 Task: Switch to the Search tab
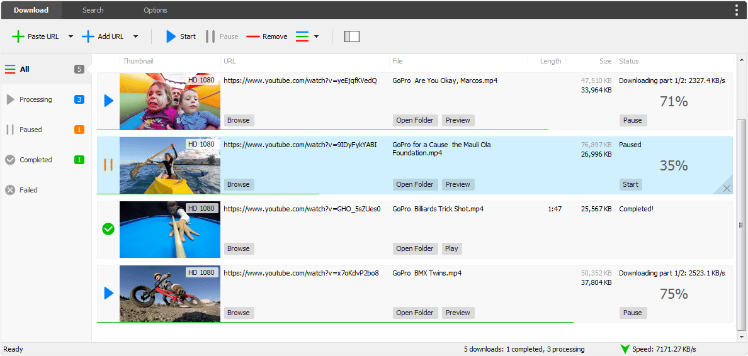coord(93,10)
